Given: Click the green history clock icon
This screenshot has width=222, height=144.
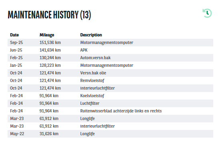Looking at the screenshot, I should [x=207, y=13].
